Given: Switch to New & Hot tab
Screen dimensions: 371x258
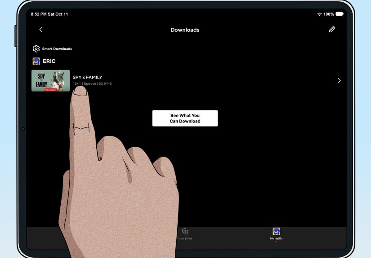Looking at the screenshot, I should tap(185, 234).
